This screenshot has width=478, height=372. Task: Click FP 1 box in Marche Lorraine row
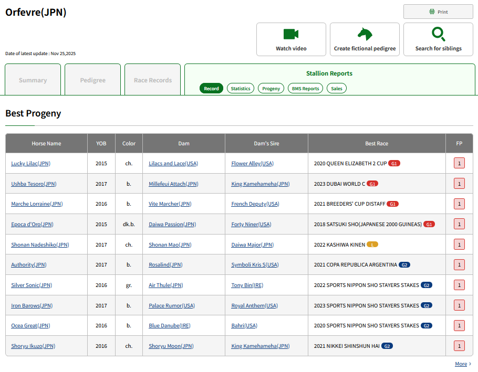[x=459, y=204]
